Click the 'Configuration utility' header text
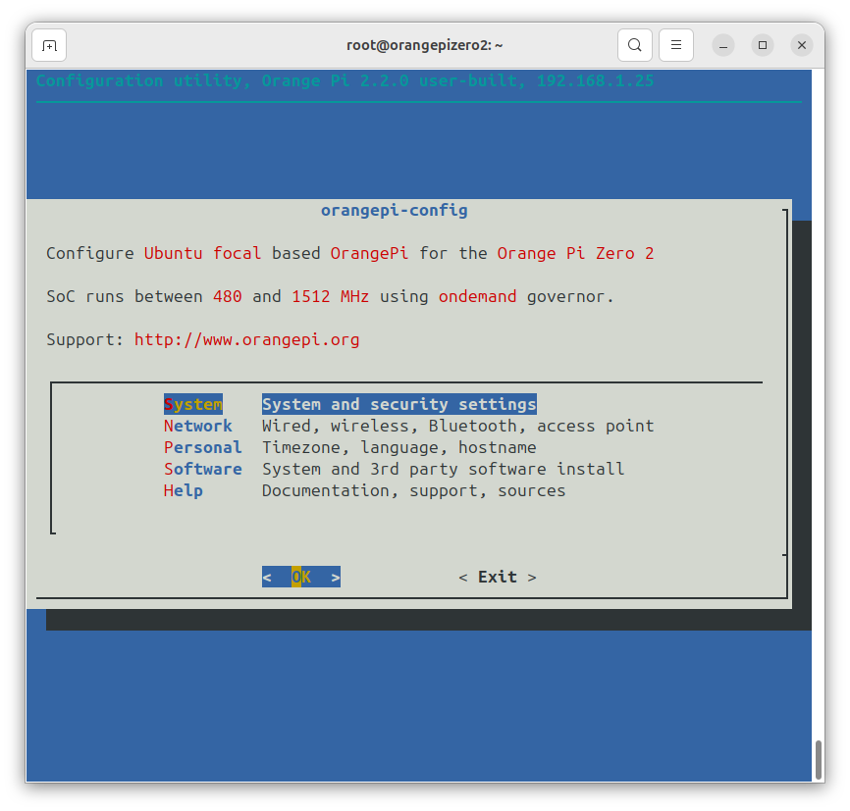Screen dimensions: 850x811 (x=138, y=80)
